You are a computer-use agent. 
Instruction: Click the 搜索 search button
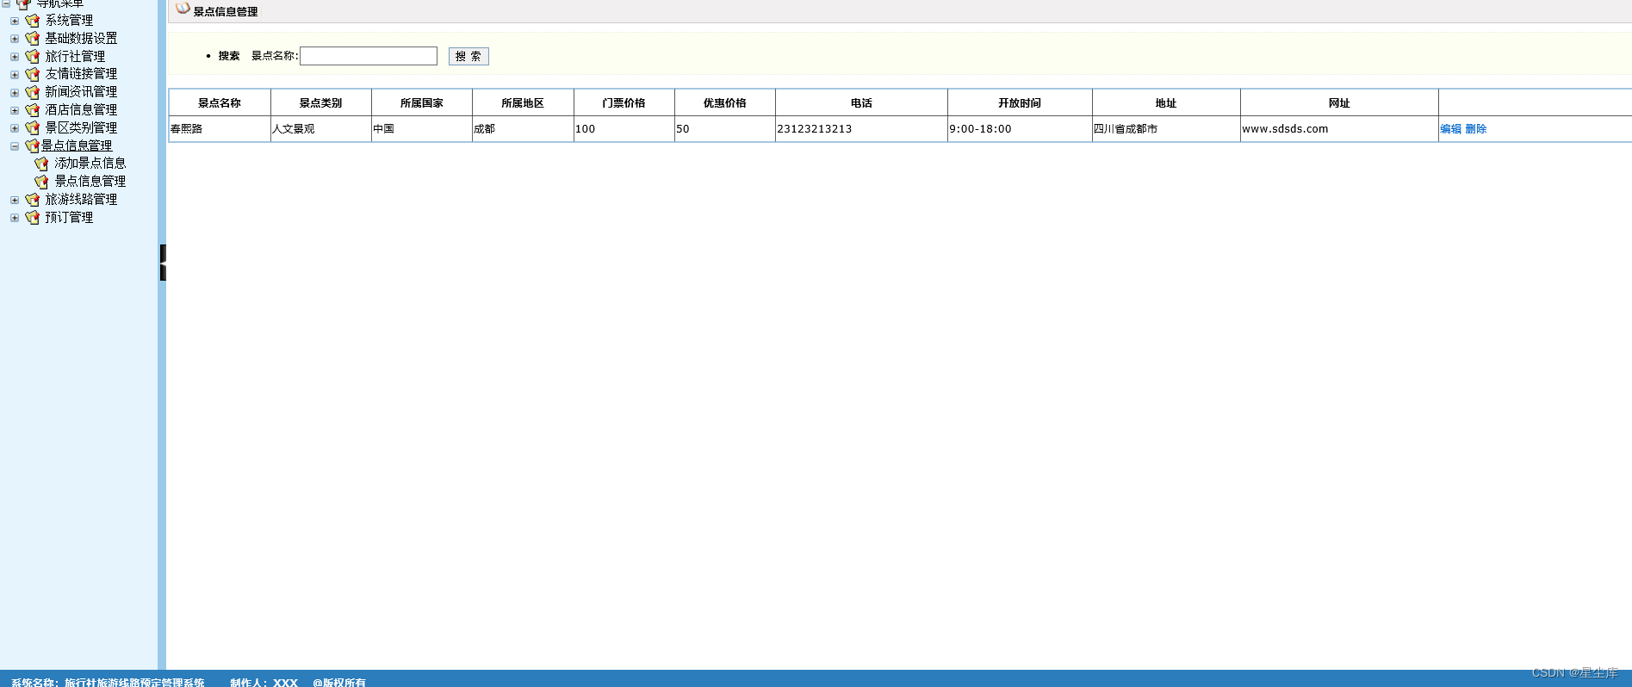(469, 56)
